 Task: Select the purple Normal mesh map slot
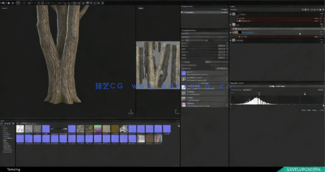click(x=184, y=73)
